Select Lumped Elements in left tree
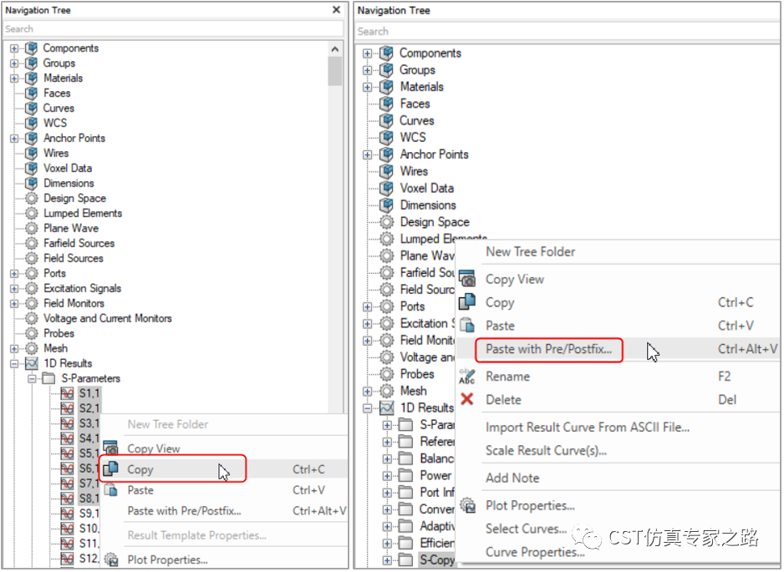 click(83, 213)
